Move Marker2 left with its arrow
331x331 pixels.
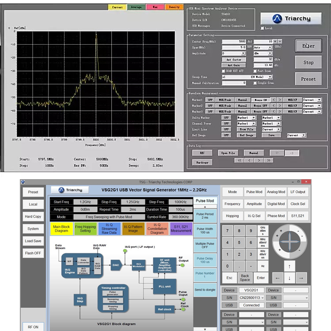pyautogui.click(x=273, y=106)
